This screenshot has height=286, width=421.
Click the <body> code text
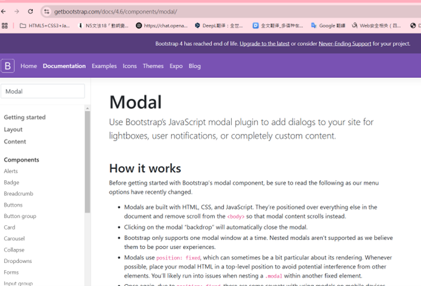click(235, 217)
